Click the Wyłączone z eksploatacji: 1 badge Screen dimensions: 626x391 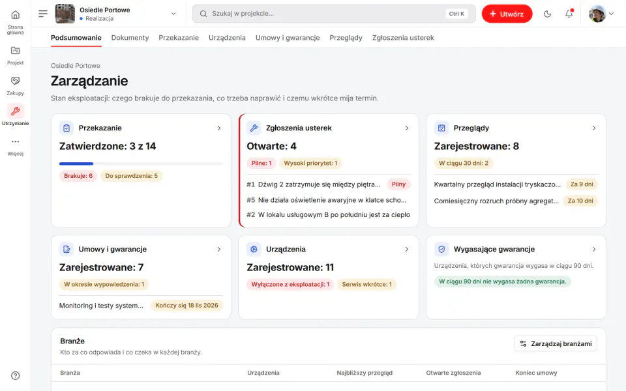[x=291, y=285]
